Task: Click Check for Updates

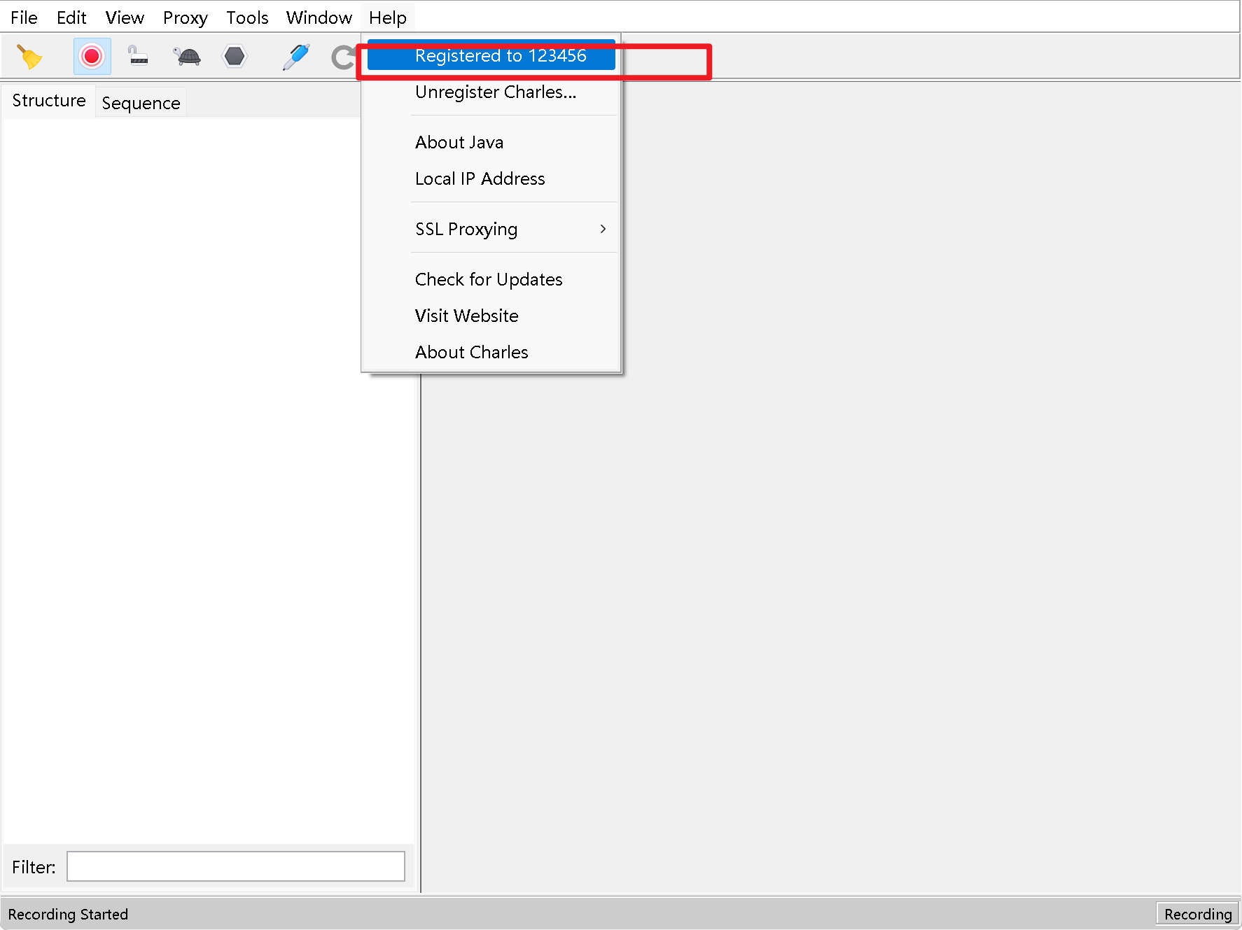Action: [491, 279]
